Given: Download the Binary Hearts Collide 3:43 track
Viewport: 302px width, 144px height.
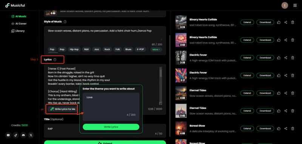Looking at the screenshot, I should [265, 40].
